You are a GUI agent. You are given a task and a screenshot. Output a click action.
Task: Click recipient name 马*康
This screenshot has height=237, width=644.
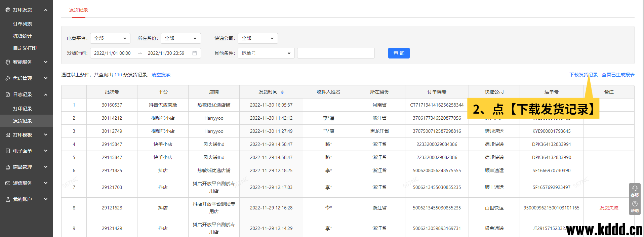(x=328, y=131)
